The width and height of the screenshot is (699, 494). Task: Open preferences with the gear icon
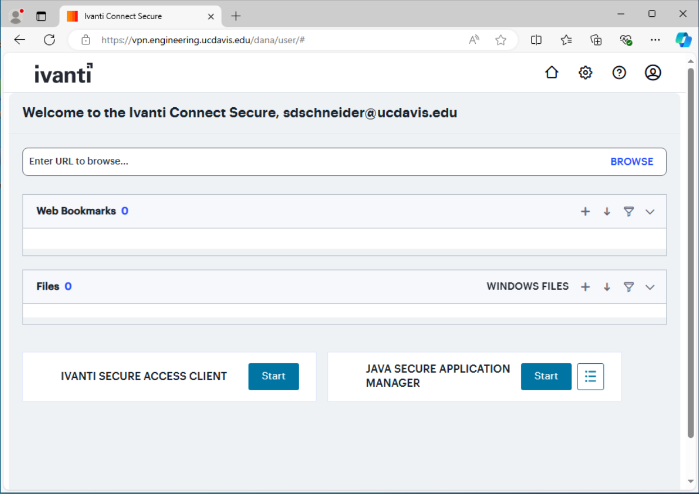coord(585,72)
